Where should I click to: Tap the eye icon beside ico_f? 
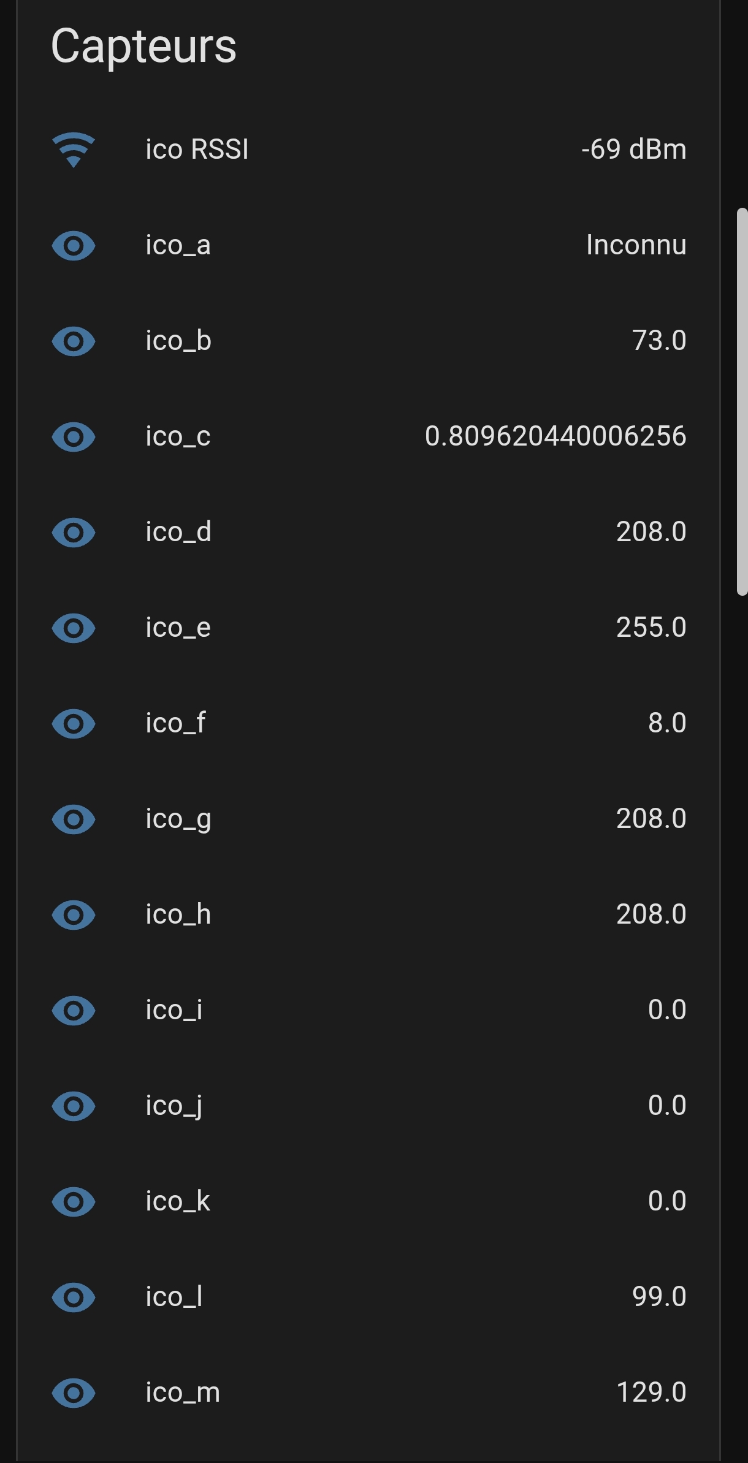tap(74, 724)
